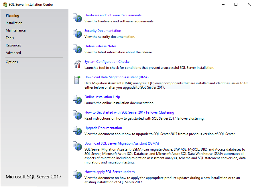
Task: Open the Maintenance category
Action: [x=16, y=30]
